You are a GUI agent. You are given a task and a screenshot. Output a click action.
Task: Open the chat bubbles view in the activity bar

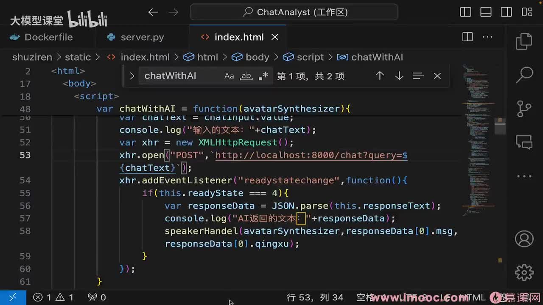click(524, 142)
